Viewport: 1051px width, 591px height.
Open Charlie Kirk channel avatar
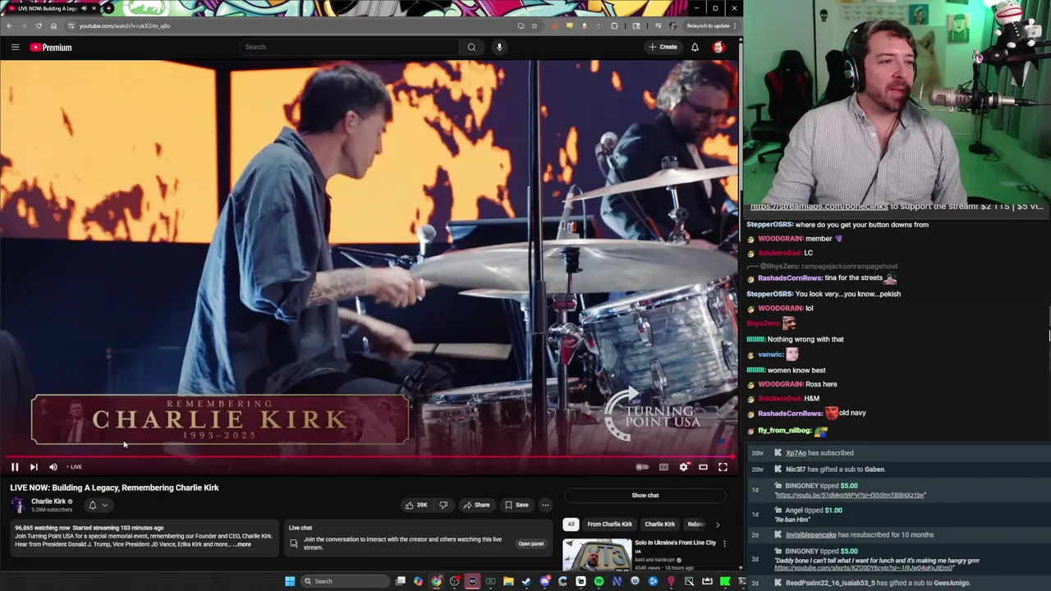18,505
